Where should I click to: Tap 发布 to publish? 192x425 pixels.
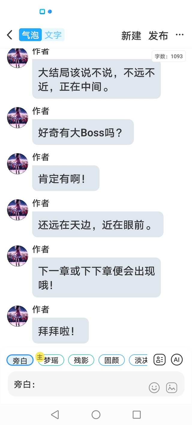pos(158,36)
